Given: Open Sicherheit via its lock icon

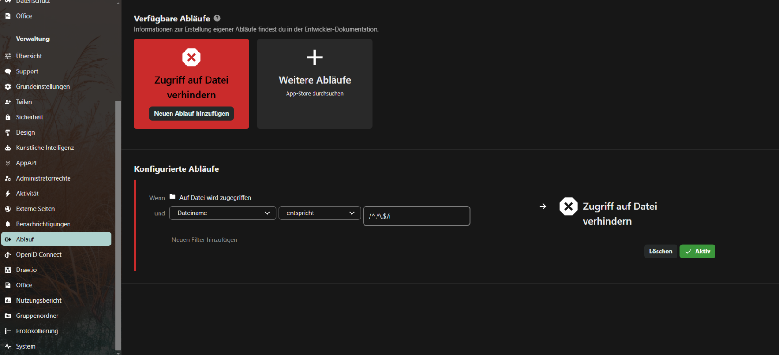Looking at the screenshot, I should [x=8, y=117].
